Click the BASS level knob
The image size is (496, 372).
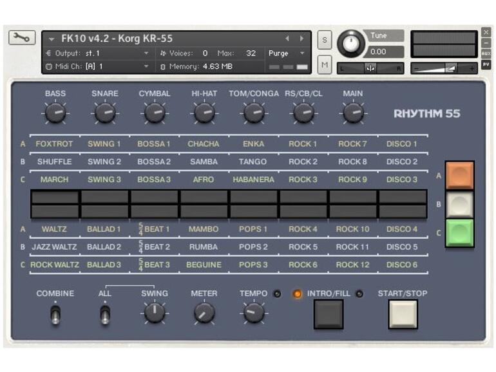pyautogui.click(x=55, y=113)
